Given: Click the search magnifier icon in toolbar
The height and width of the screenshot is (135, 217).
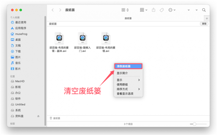Looking at the screenshot, I should point(204,10).
